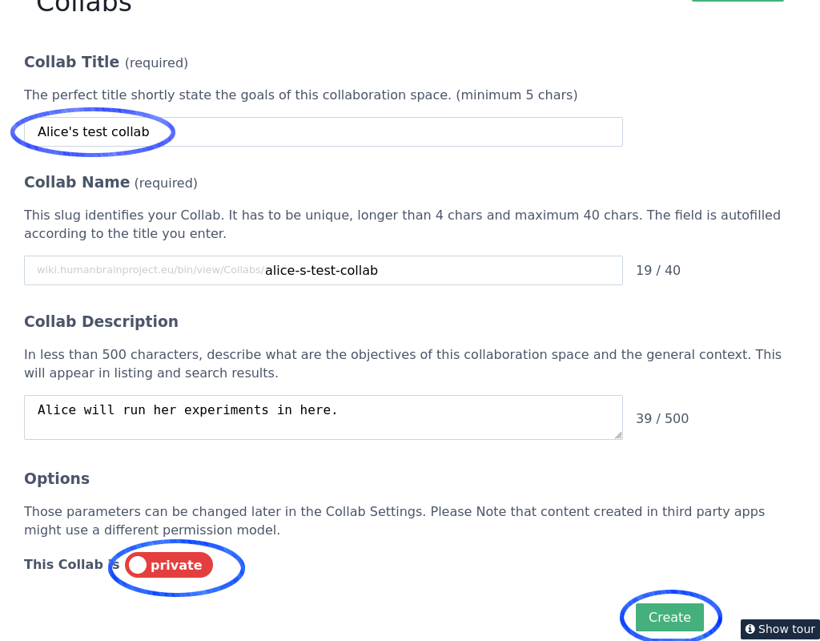Click the partially visible green button at top
The height and width of the screenshot is (641, 820).
tap(737, 1)
